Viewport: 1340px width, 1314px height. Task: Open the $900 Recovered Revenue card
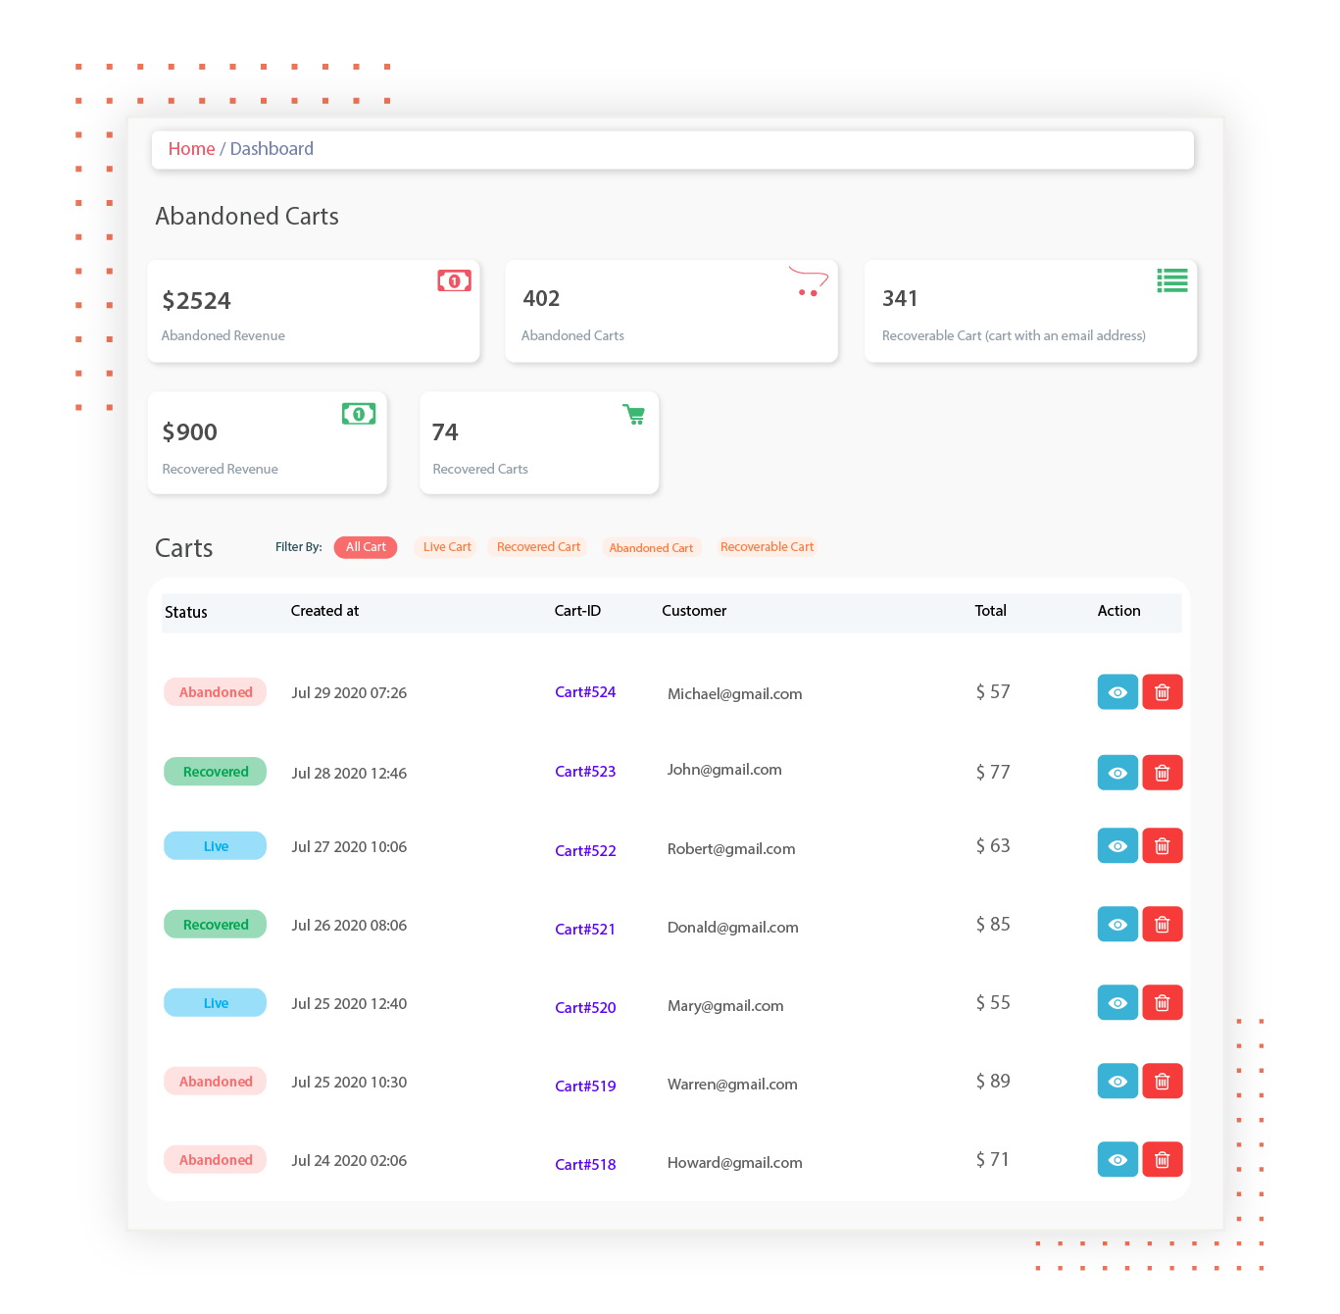pos(268,443)
